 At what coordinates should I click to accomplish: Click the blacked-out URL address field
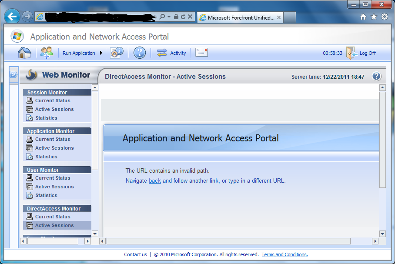[x=100, y=17]
